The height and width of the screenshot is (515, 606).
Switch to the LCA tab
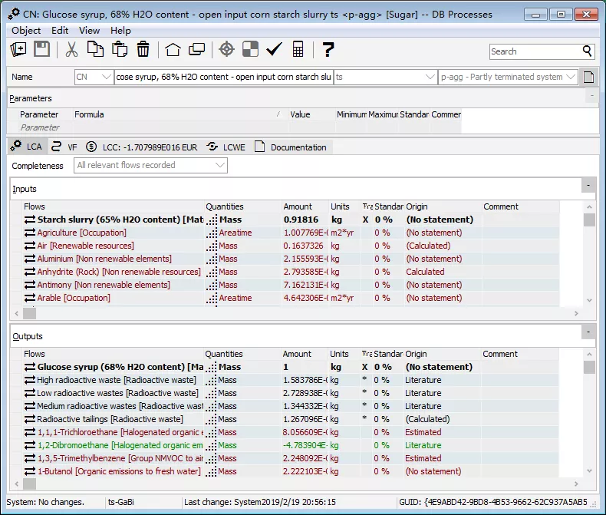click(26, 147)
